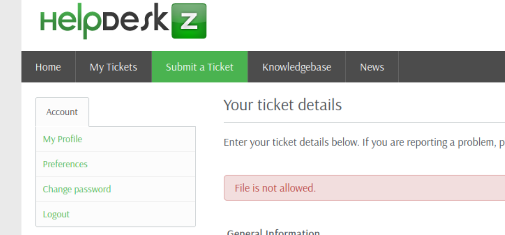Open the My Profile link
Image resolution: width=505 pixels, height=235 pixels.
(x=62, y=139)
